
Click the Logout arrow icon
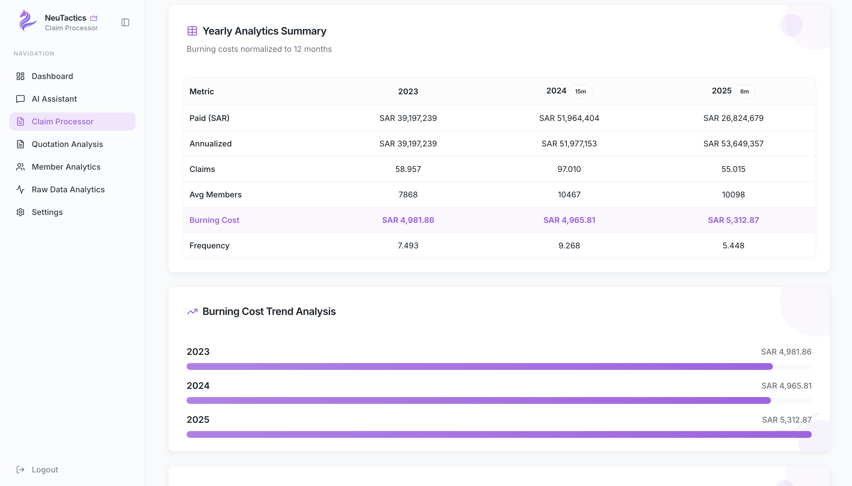[x=20, y=470]
